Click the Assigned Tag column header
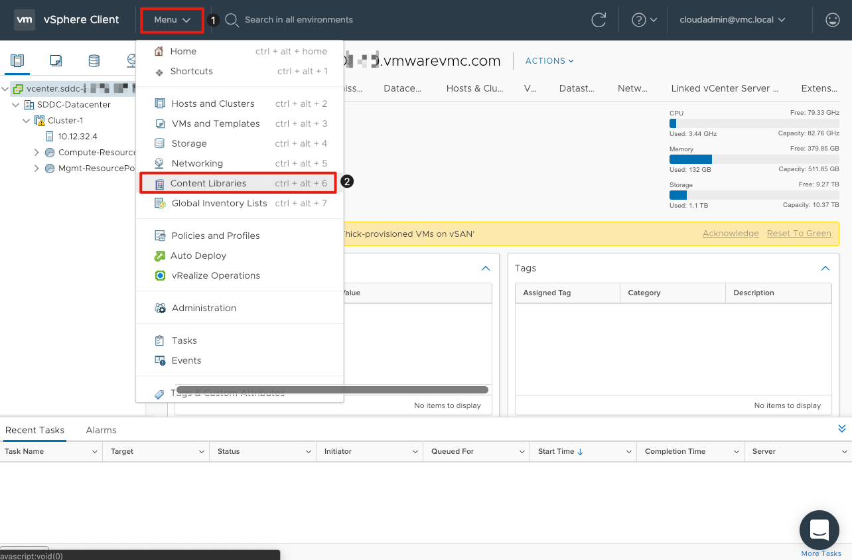Image resolution: width=852 pixels, height=560 pixels. pos(567,293)
